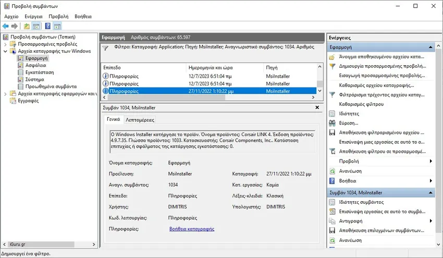The width and height of the screenshot is (443, 258).
Task: Click info icon of first 12/7/2023 row
Action: pyautogui.click(x=105, y=76)
